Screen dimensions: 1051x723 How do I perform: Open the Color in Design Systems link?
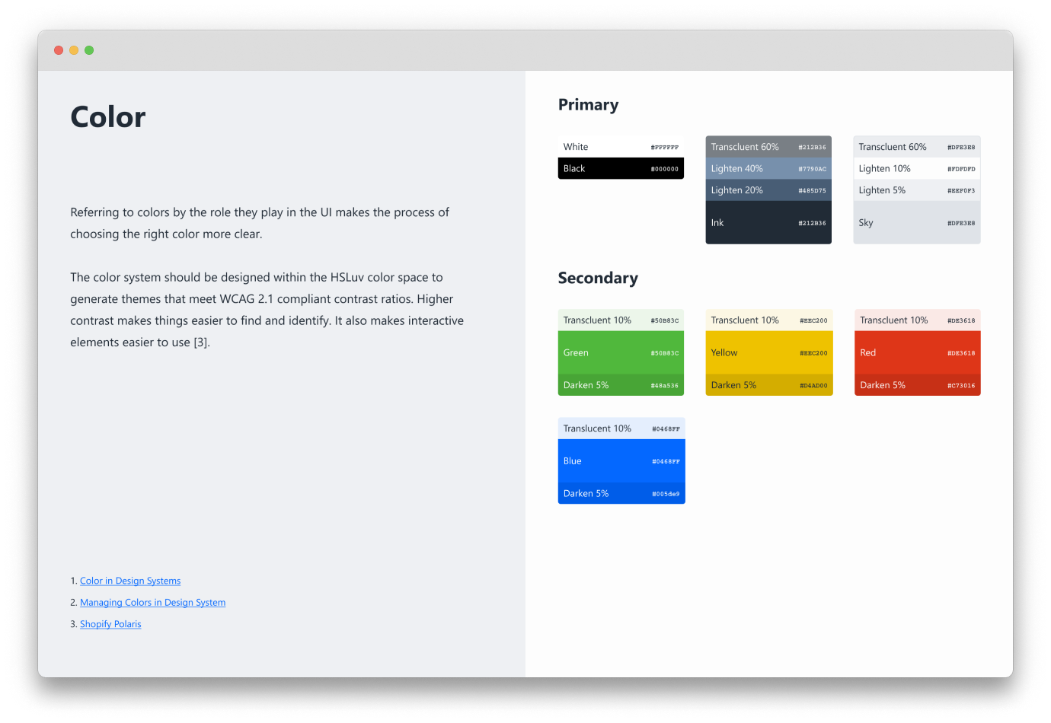tap(130, 581)
